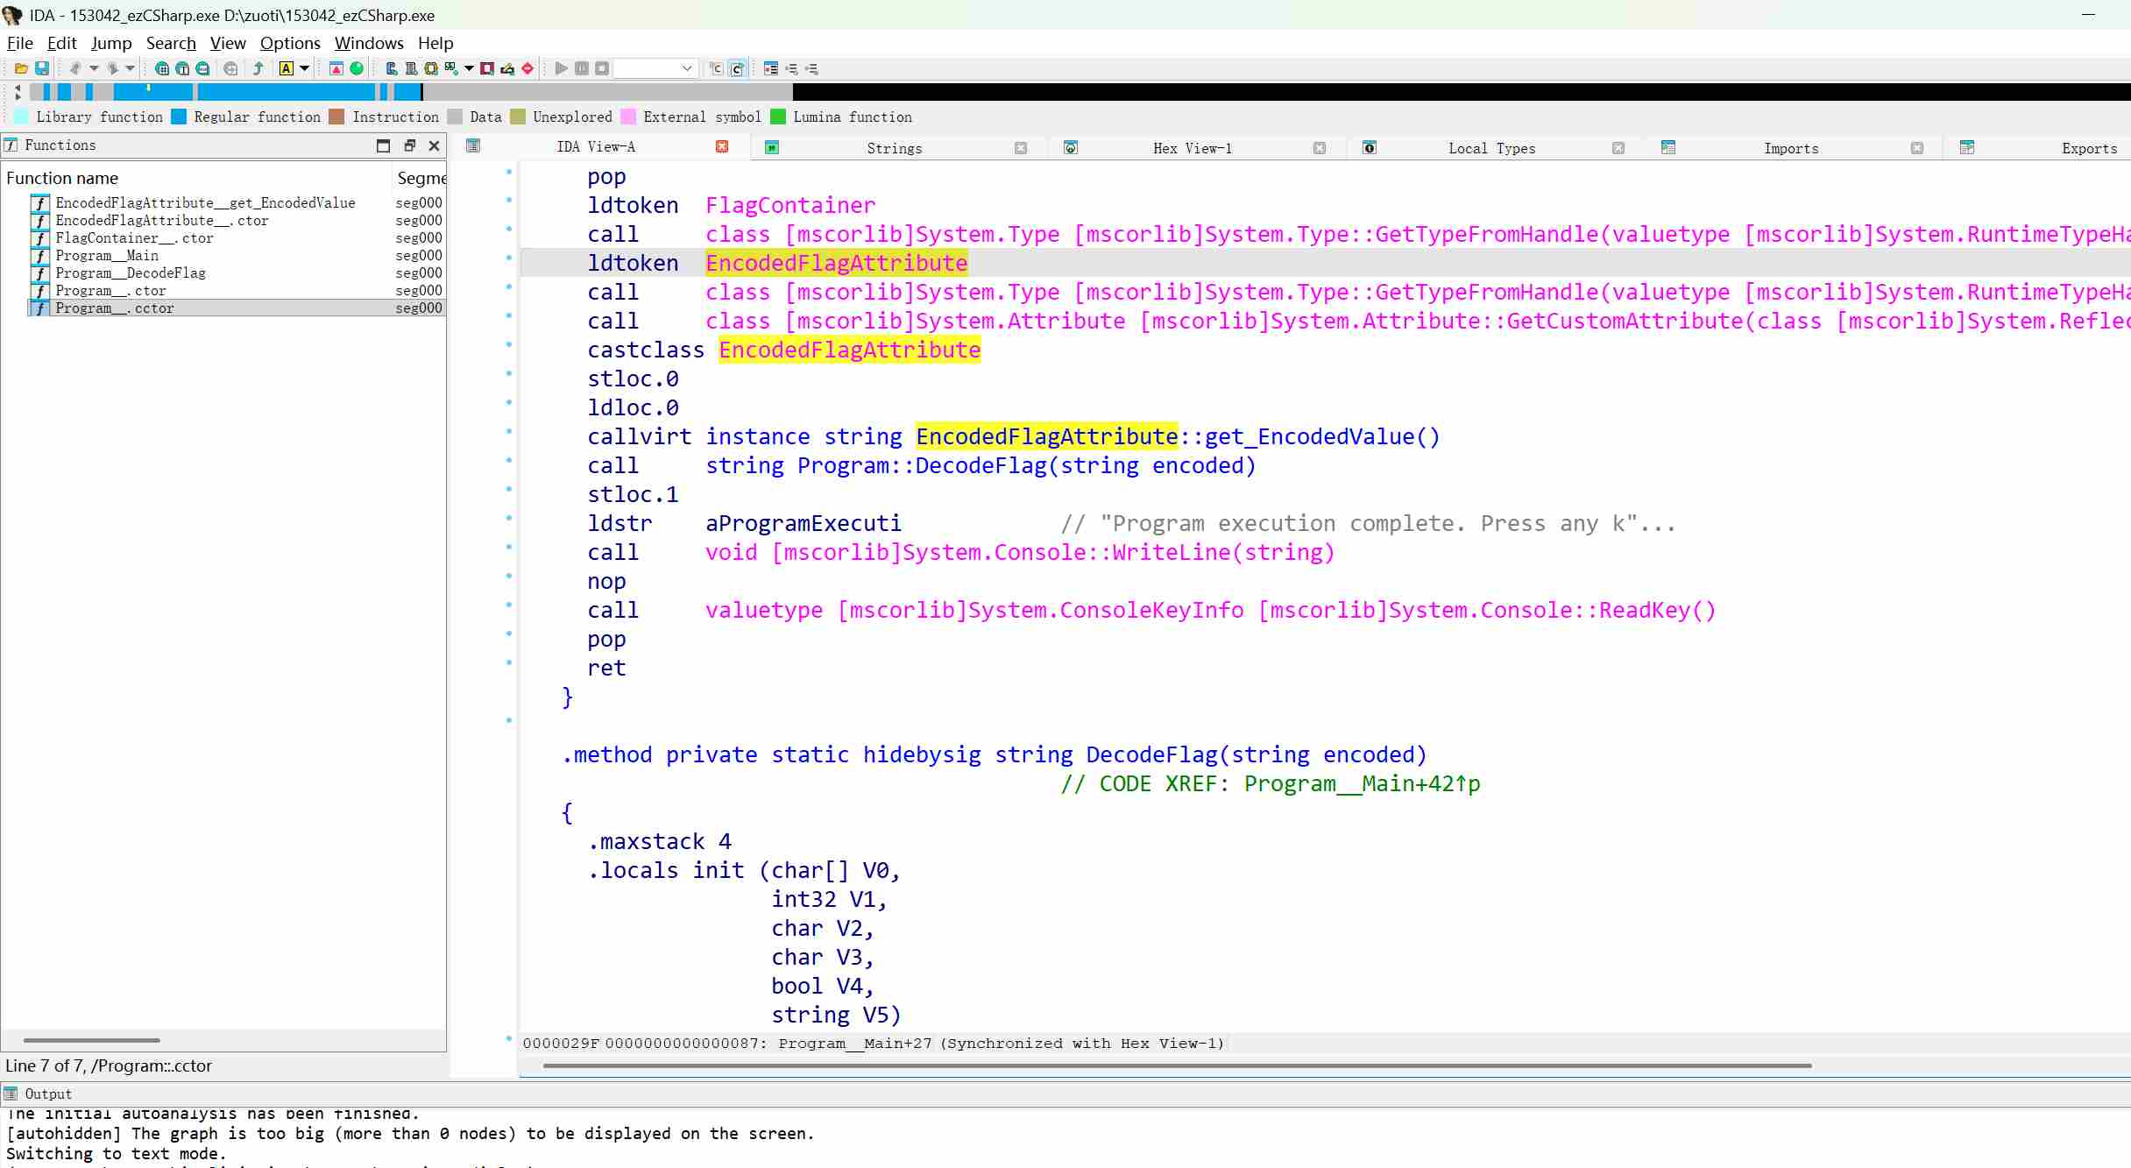
Task: Expand the back navigation history arrow
Action: tap(94, 68)
